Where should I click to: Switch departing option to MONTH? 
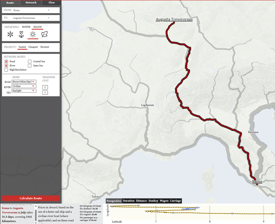pos(26,27)
